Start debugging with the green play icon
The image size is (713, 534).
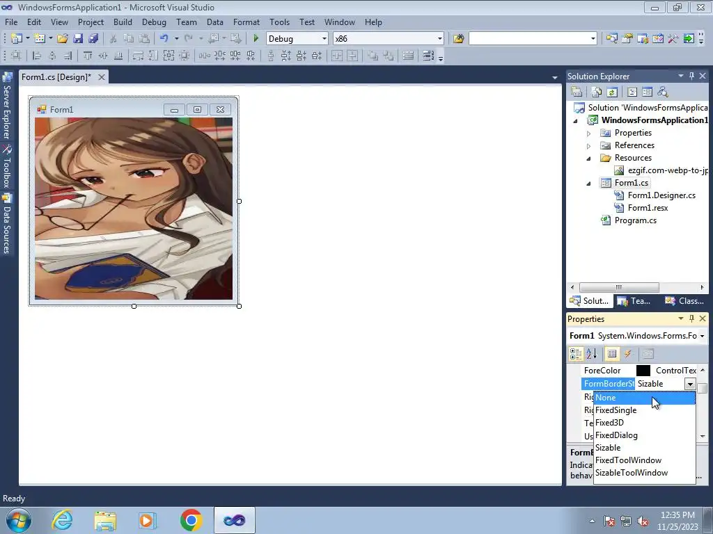click(256, 39)
